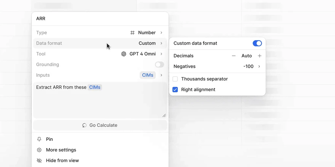The image size is (335, 167).
Task: Click the Type row label
Action: tap(42, 33)
